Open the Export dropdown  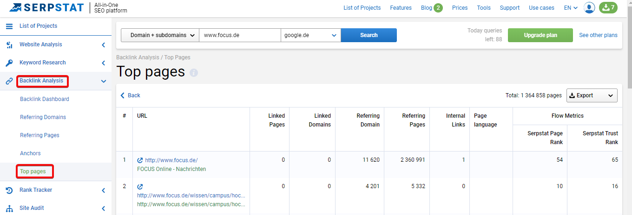[x=592, y=95]
